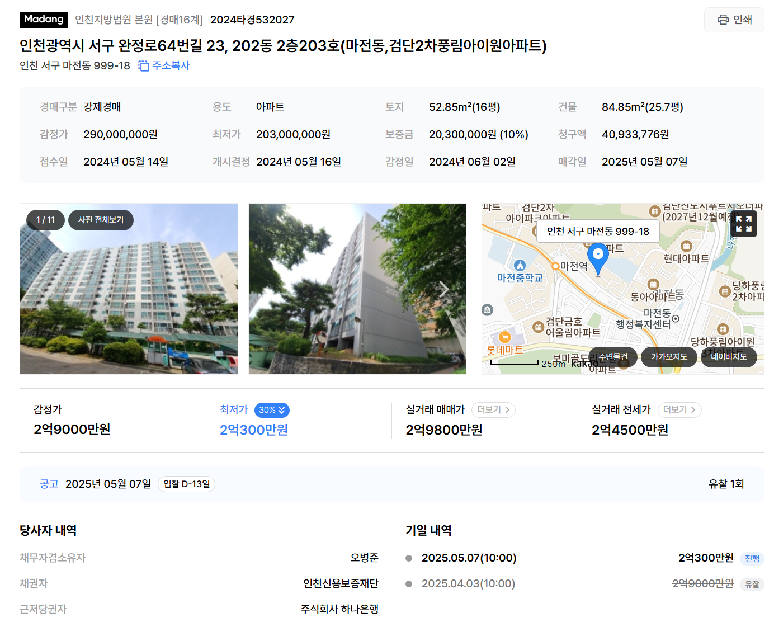Click the printer icon in 인쇄 button
774x622 pixels.
(x=723, y=20)
